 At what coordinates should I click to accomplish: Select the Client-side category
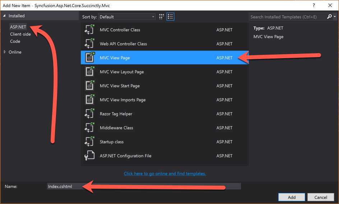(x=20, y=34)
